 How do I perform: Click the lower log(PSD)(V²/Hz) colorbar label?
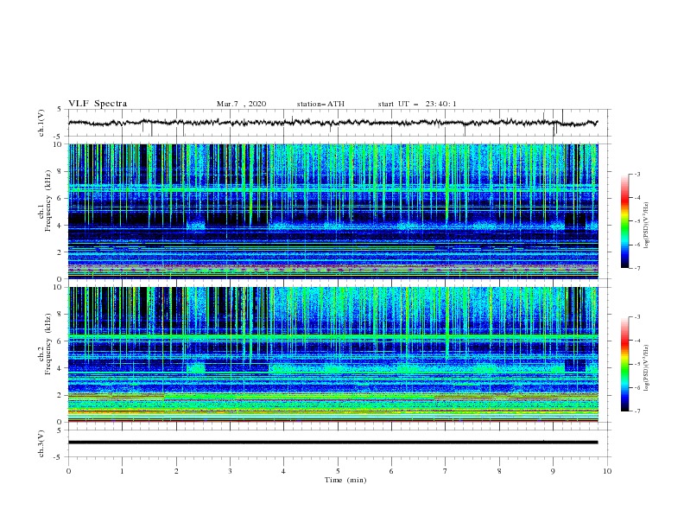coord(648,368)
